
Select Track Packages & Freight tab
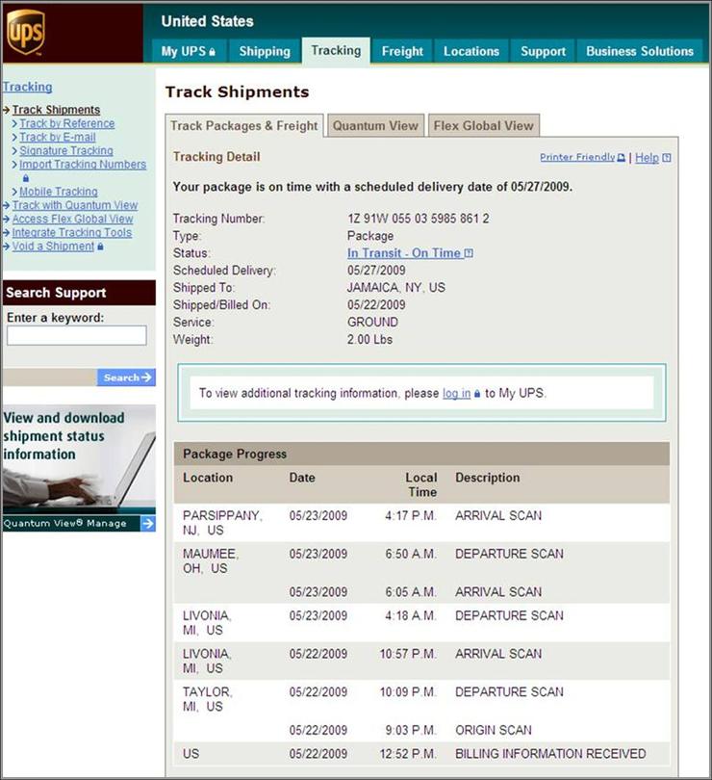point(244,125)
